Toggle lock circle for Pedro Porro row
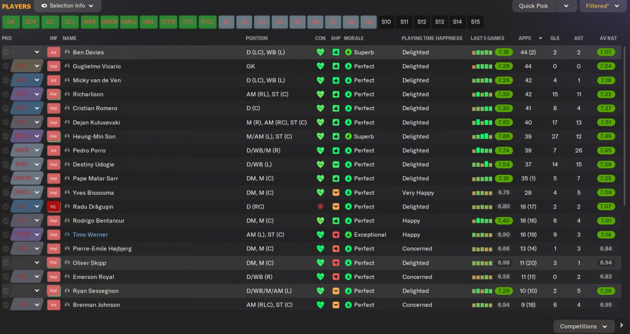Image resolution: width=630 pixels, height=334 pixels. [5, 151]
